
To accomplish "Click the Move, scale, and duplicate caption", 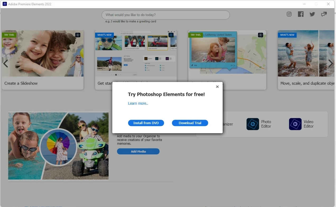I will pyautogui.click(x=307, y=83).
